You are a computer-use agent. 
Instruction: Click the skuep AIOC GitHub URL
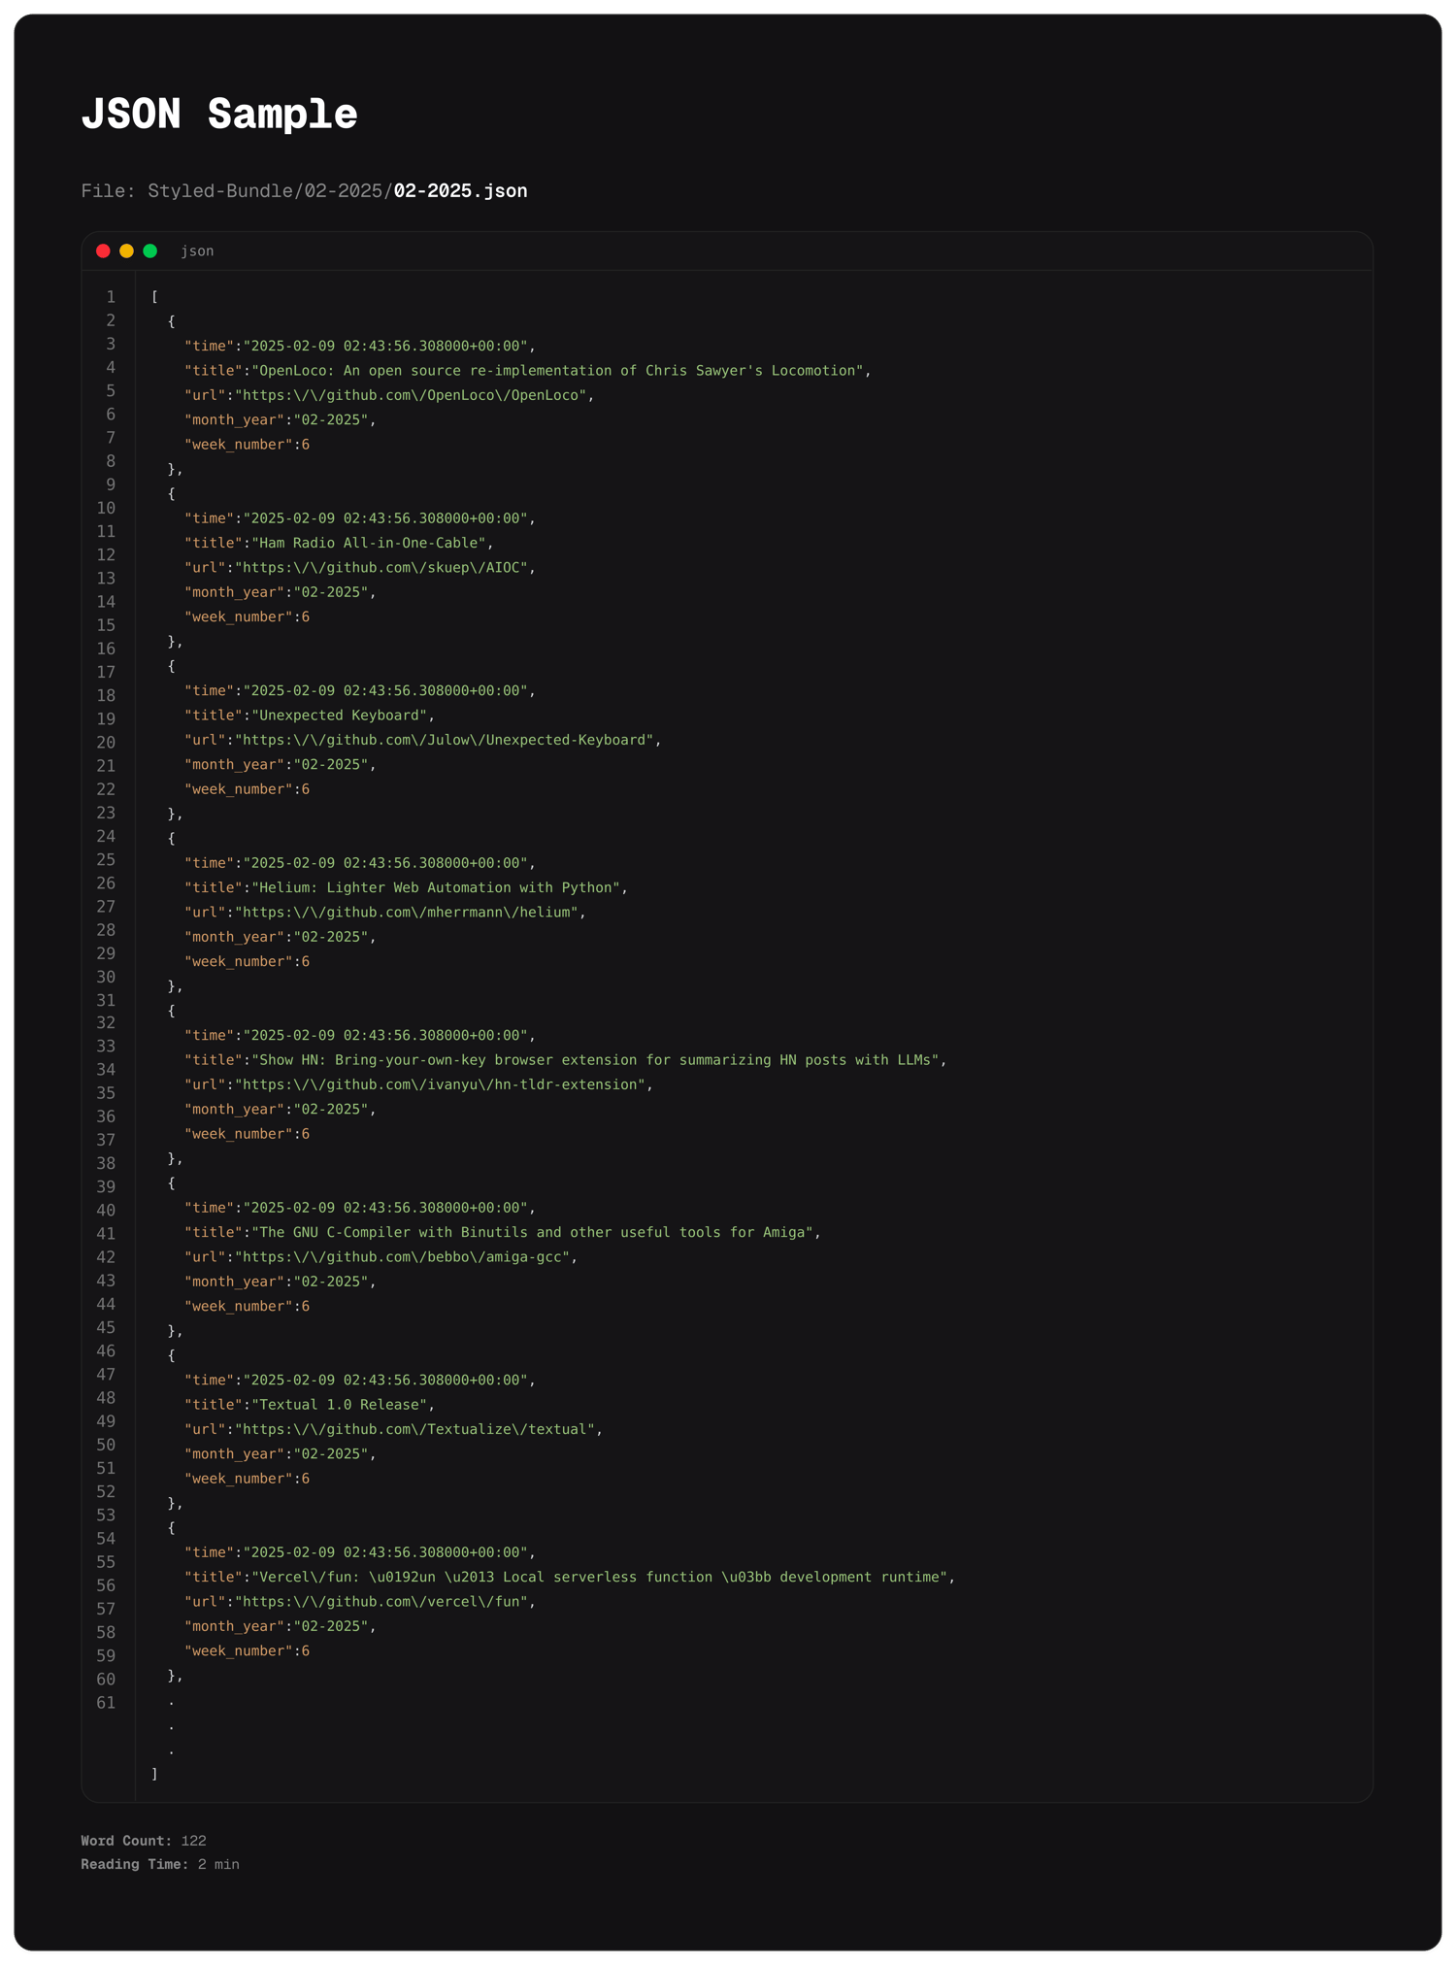[x=384, y=568]
